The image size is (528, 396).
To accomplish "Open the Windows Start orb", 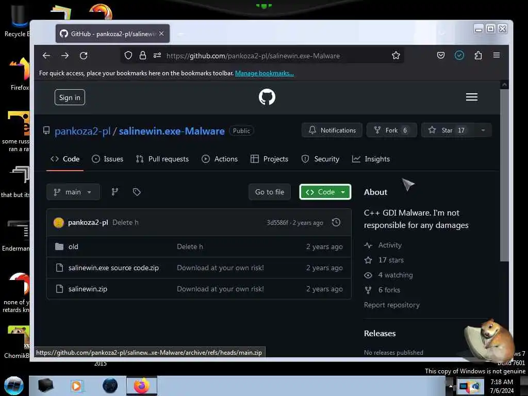I will [x=13, y=386].
